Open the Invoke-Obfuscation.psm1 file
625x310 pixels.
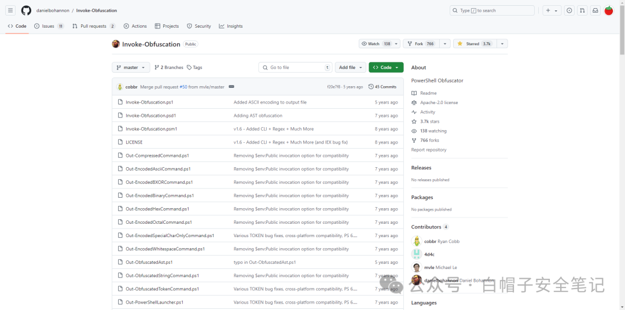pyautogui.click(x=151, y=129)
